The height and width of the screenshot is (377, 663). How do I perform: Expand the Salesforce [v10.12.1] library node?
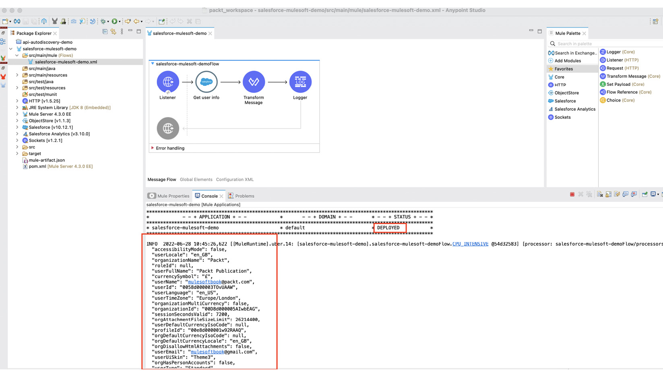(17, 127)
